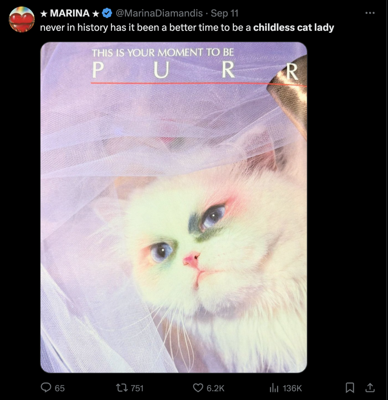Open the reply speech-bubble icon
The width and height of the screenshot is (388, 400).
point(46,387)
